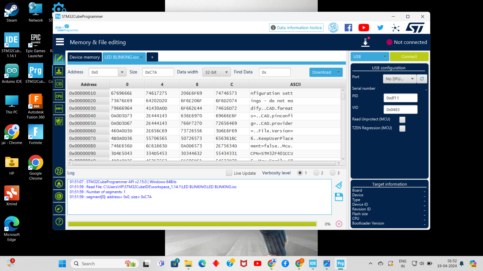Open the Data width 32-bit dropdown
Viewport: 483px width, 271px height.
click(216, 72)
